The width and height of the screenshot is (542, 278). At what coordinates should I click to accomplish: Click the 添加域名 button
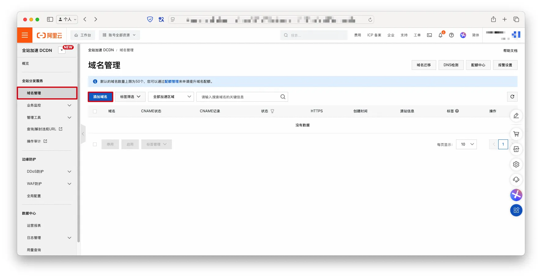[100, 97]
